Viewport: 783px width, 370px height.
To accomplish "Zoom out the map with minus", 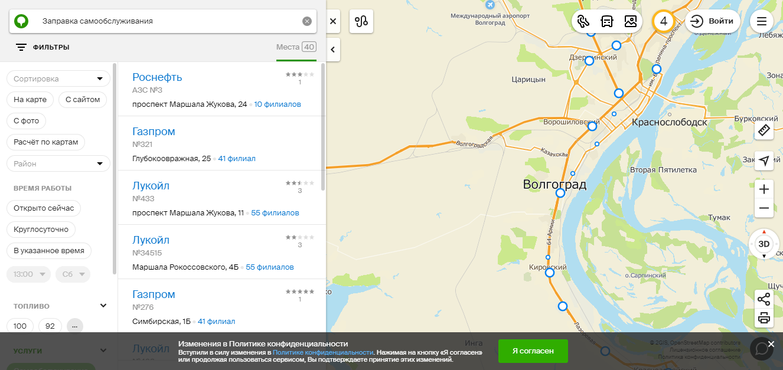I will click(x=764, y=208).
